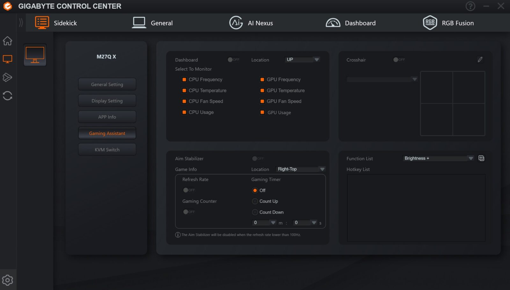
Task: Select the M27Q X monitor thumbnail icon
Action: [35, 55]
